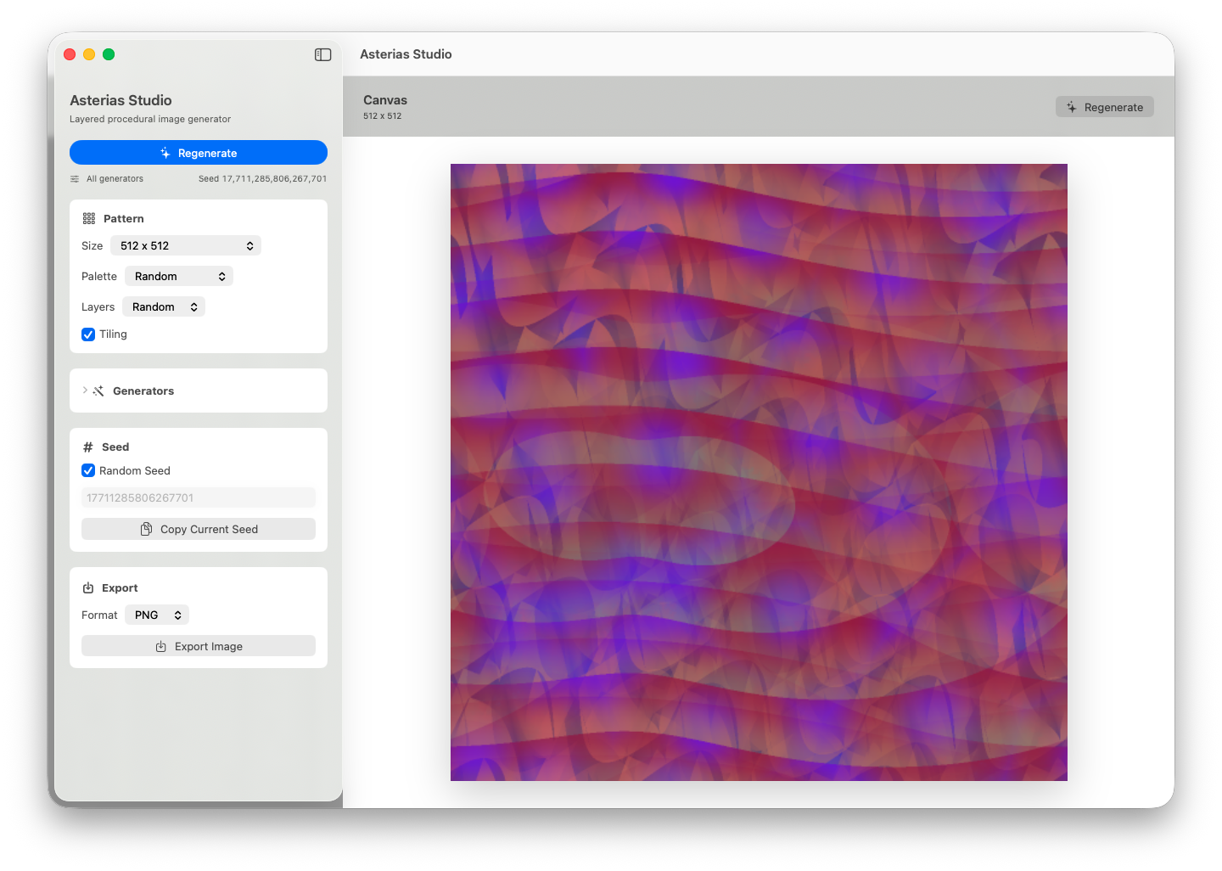
Task: Open the Size 512 x 512 dropdown
Action: point(186,245)
